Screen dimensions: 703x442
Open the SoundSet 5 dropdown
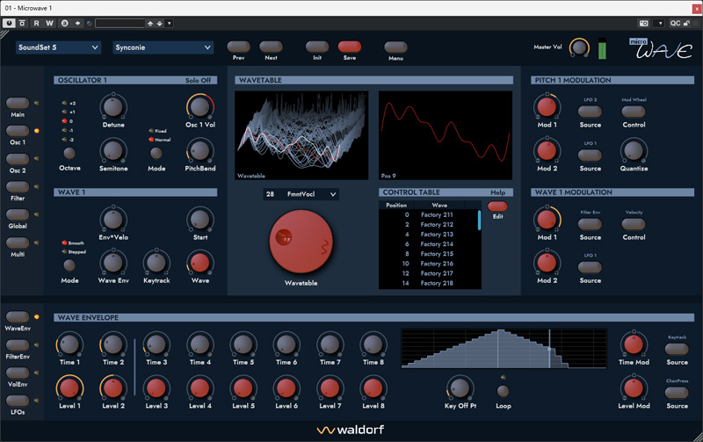point(58,47)
